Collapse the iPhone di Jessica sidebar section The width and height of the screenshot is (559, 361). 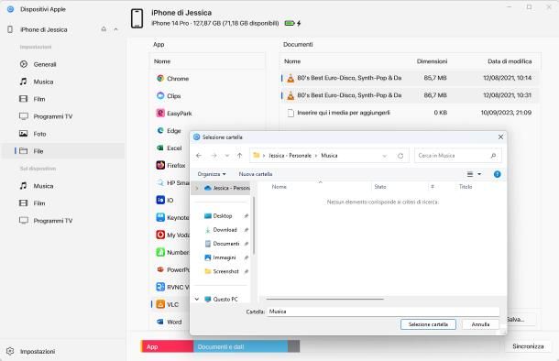click(x=115, y=29)
